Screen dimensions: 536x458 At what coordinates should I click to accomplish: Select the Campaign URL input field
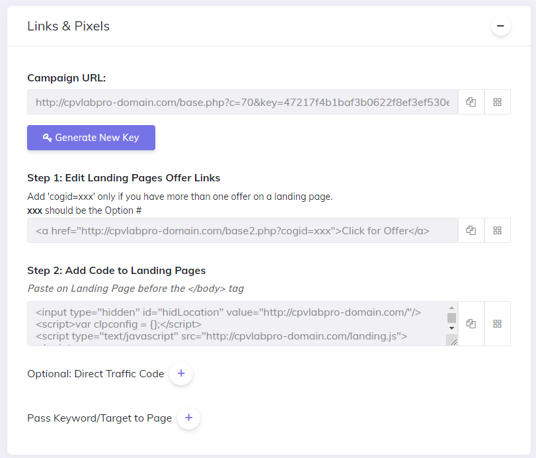243,102
